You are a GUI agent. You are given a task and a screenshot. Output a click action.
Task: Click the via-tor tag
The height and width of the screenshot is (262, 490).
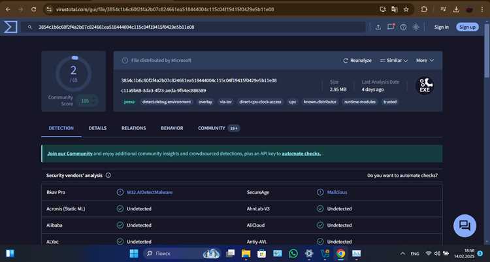(x=225, y=102)
